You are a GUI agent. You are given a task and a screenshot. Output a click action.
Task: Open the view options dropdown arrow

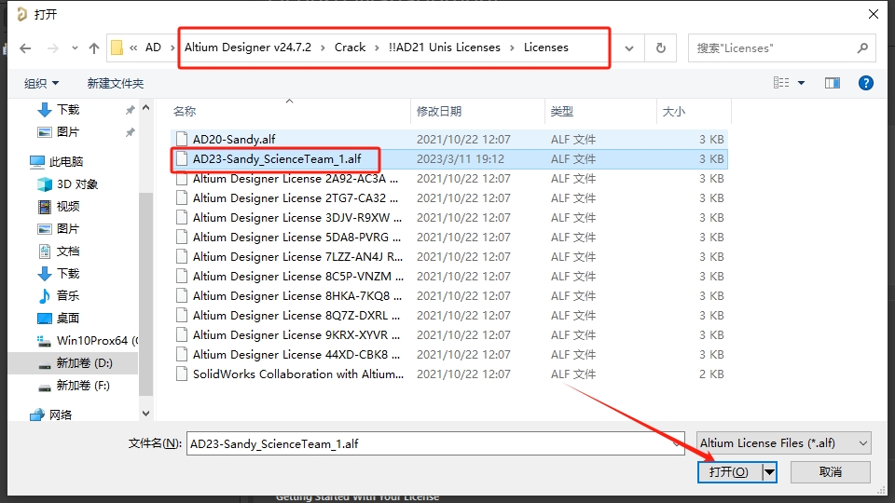(802, 83)
